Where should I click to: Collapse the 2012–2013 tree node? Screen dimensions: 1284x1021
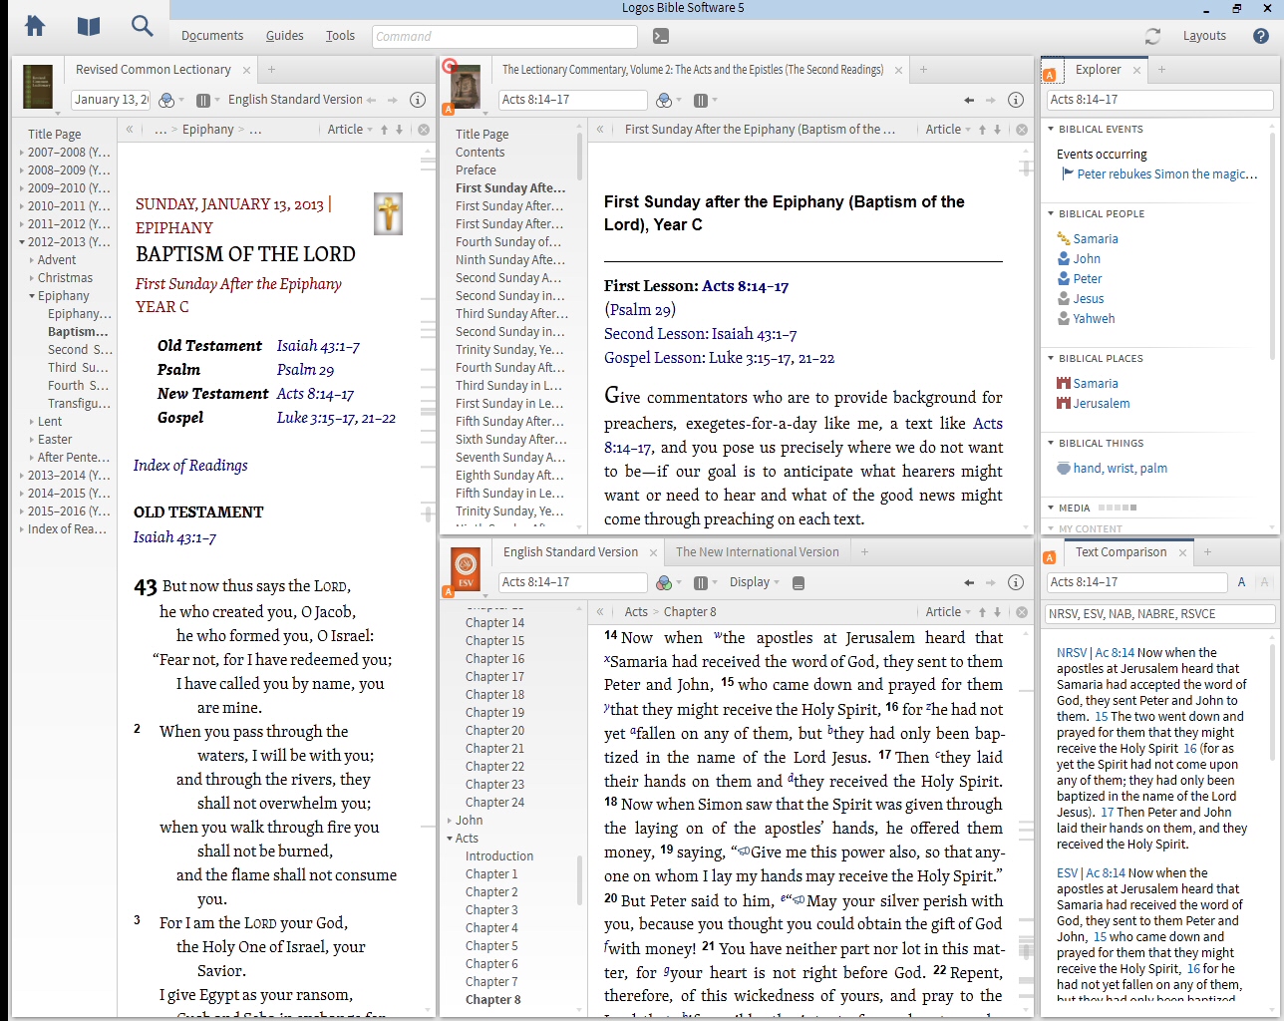coord(22,242)
